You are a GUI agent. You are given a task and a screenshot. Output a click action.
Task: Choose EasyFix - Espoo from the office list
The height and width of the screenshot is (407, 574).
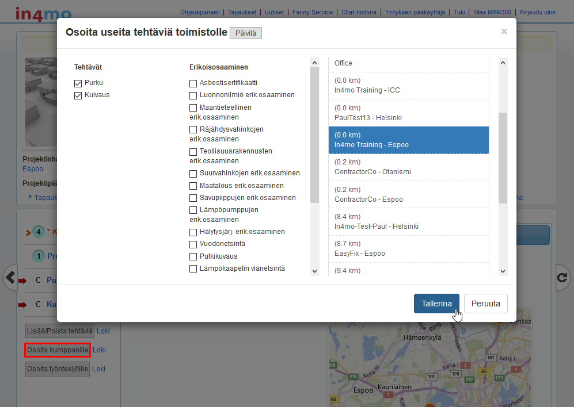point(408,249)
